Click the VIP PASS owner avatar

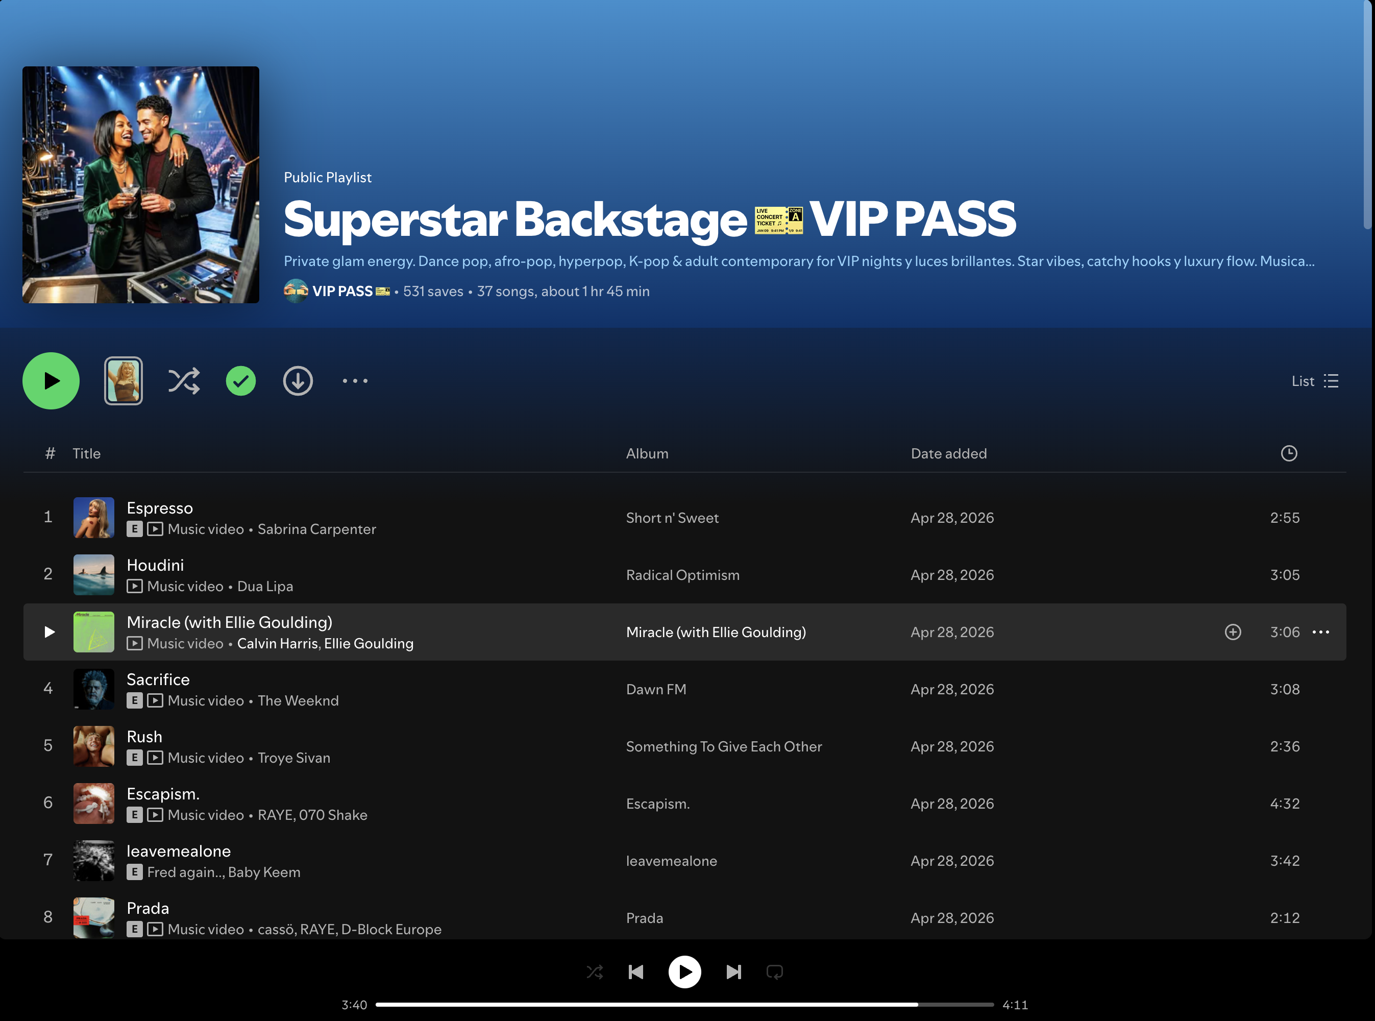pyautogui.click(x=296, y=291)
